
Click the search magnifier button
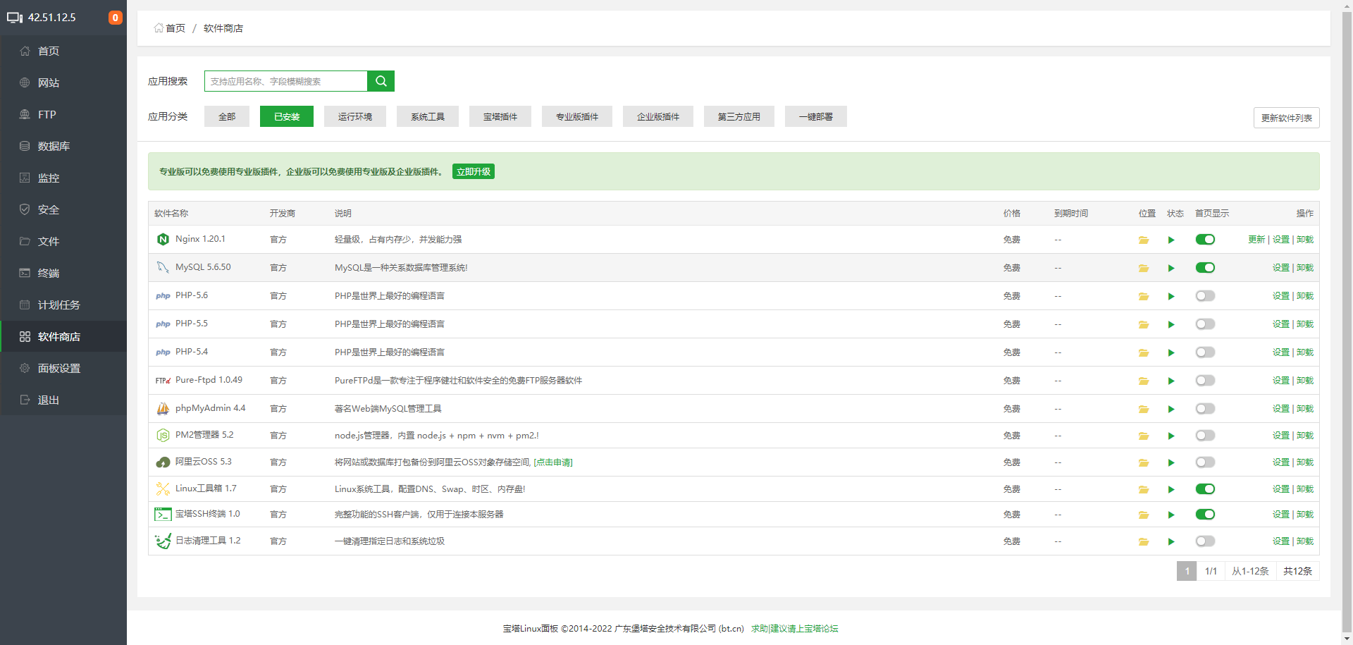click(381, 81)
